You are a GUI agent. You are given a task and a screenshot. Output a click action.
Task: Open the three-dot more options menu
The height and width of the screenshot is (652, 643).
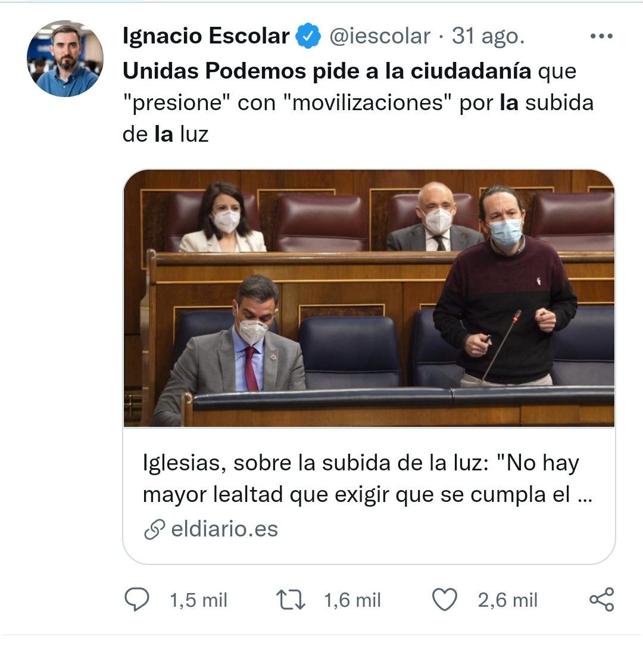(601, 36)
